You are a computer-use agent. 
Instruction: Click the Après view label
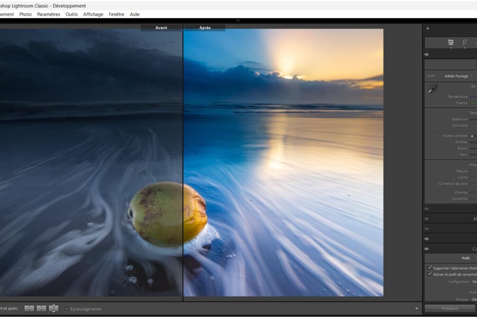click(205, 28)
